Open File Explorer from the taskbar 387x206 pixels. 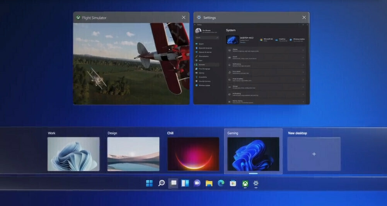209,183
